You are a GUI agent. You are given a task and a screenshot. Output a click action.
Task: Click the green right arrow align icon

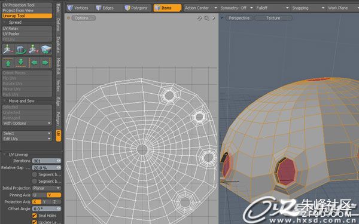coord(45,63)
